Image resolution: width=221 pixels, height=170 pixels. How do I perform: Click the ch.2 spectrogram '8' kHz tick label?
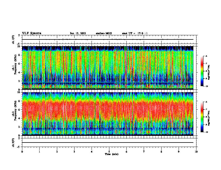tap(20, 101)
